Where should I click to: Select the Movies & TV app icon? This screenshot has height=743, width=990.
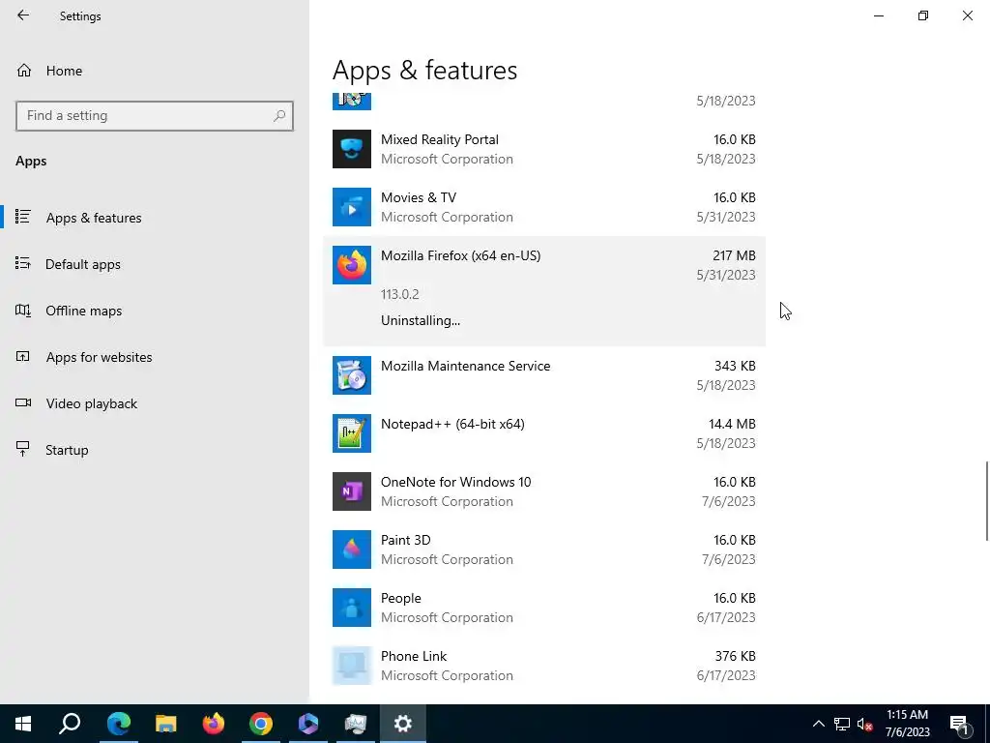coord(352,207)
